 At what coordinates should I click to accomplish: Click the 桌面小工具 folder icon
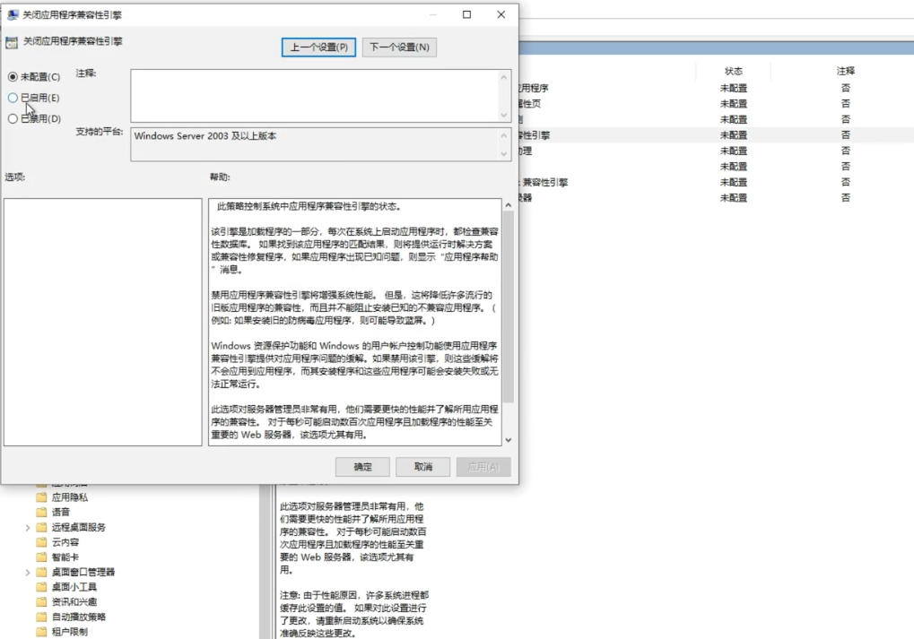[x=41, y=587]
